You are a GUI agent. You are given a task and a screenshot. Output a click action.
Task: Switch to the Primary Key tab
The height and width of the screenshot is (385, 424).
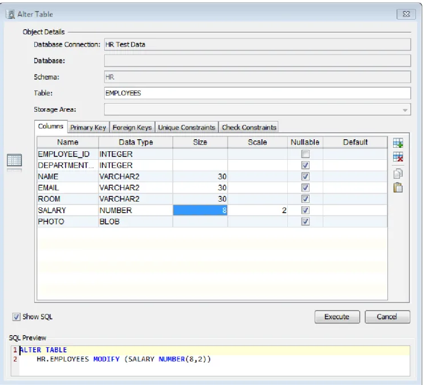[88, 127]
